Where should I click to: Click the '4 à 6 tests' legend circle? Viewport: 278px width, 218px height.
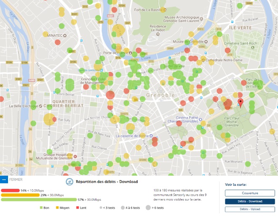[x=123, y=208]
